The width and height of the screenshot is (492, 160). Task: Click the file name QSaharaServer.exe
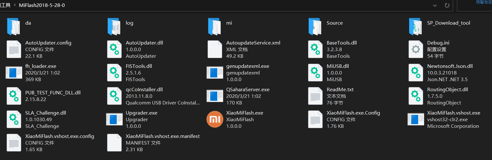tap(248, 90)
